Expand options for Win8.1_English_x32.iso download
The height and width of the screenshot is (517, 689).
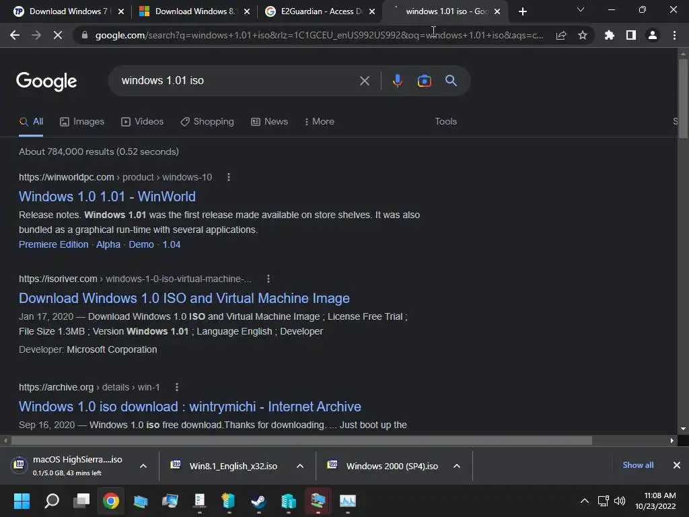(300, 466)
